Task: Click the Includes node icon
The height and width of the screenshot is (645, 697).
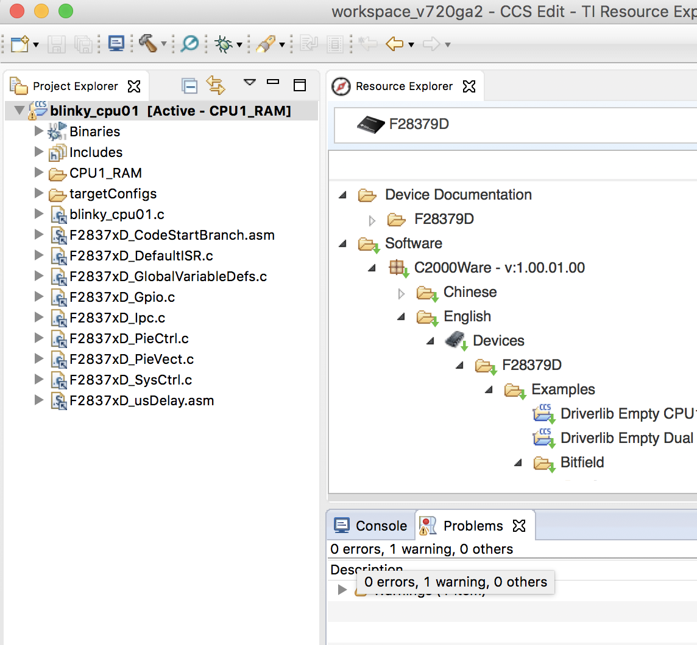Action: [58, 152]
